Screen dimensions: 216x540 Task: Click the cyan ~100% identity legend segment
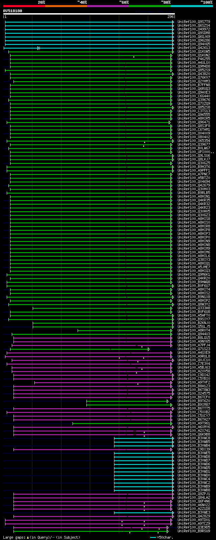192,6
